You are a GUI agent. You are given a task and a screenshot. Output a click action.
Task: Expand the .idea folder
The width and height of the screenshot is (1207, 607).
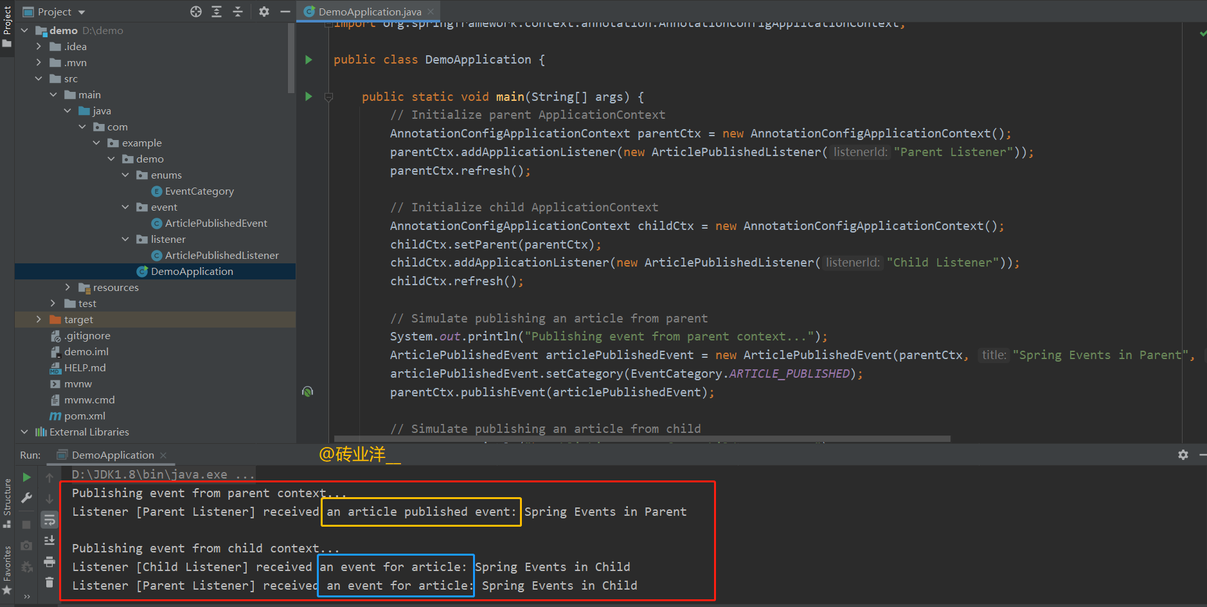pos(39,46)
